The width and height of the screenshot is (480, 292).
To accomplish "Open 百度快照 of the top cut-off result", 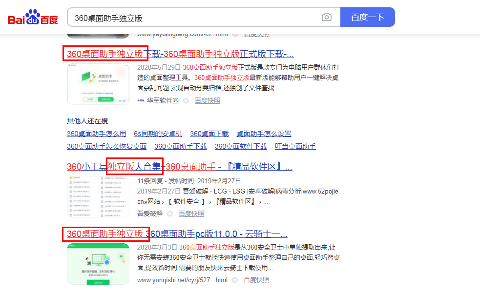I will pos(256,35).
